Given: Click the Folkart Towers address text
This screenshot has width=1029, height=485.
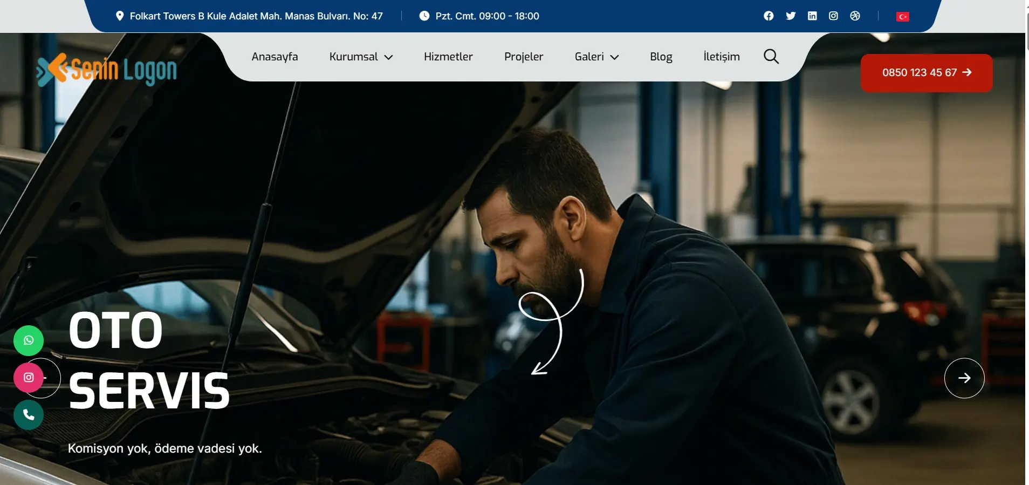Looking at the screenshot, I should pos(256,16).
